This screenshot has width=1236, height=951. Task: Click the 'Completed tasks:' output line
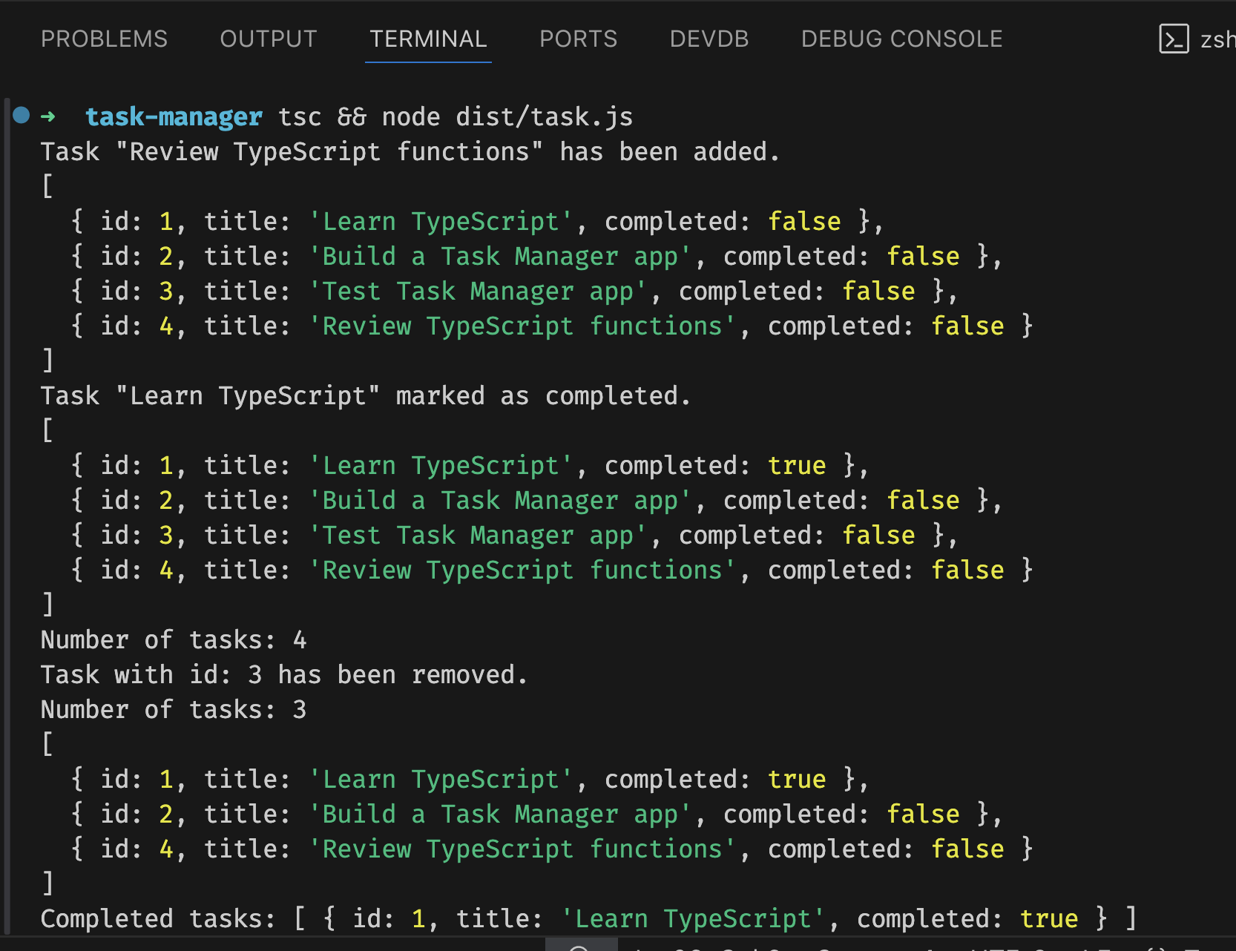pyautogui.click(x=589, y=918)
